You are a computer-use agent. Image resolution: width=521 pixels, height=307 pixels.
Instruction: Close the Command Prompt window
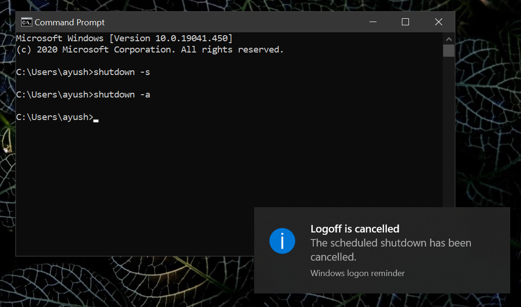pyautogui.click(x=439, y=22)
